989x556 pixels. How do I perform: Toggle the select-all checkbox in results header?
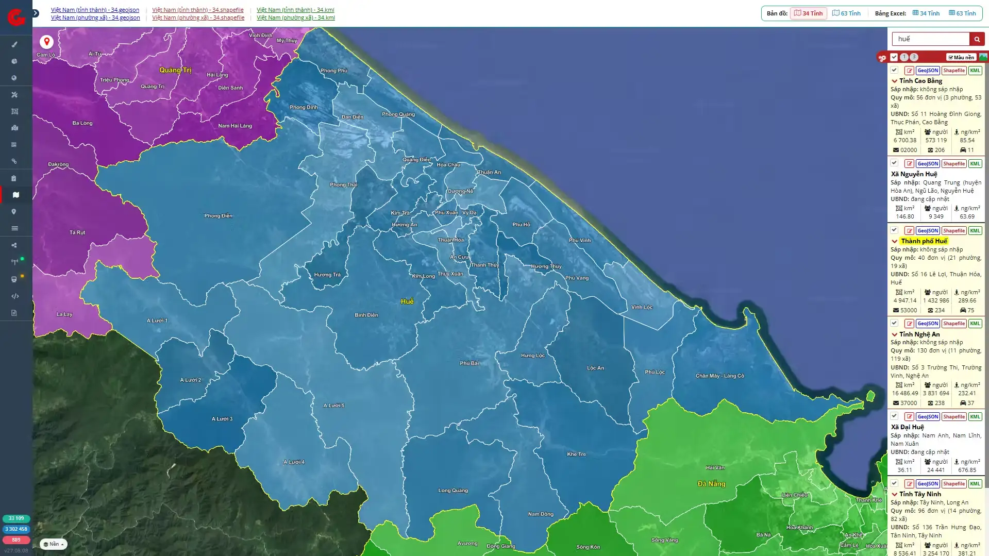(894, 57)
